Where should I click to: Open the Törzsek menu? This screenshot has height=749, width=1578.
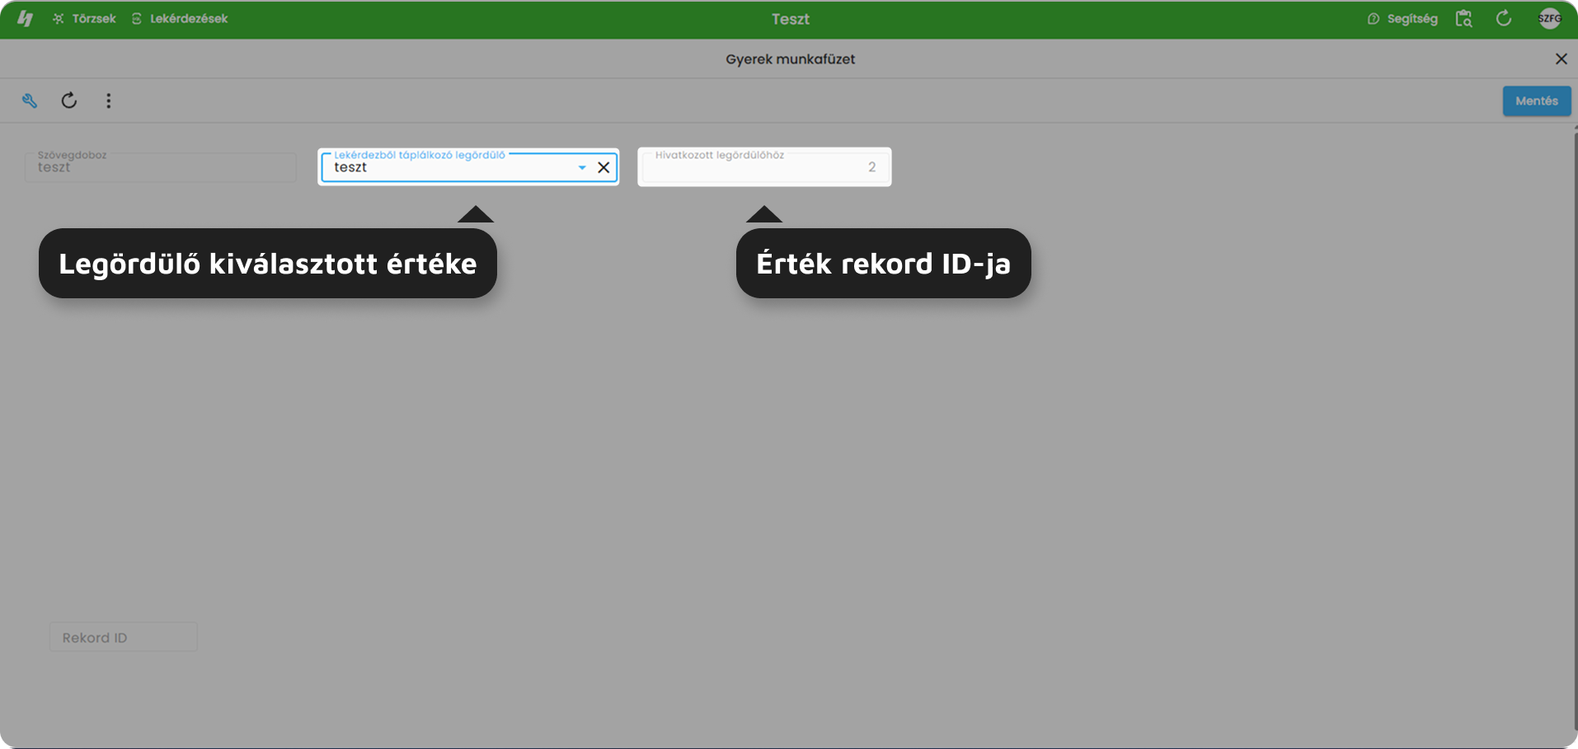(85, 18)
